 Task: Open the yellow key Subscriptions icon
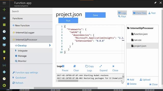4,58
